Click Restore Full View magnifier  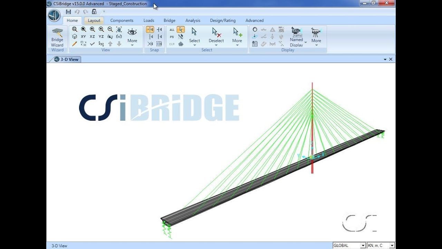pyautogui.click(x=84, y=29)
